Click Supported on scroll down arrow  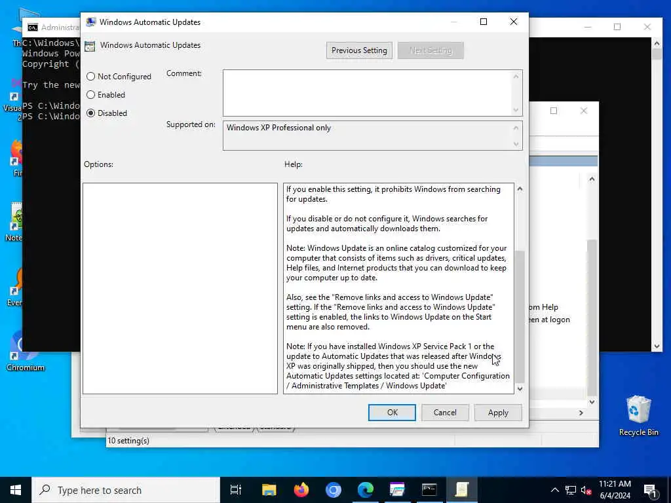(x=516, y=144)
